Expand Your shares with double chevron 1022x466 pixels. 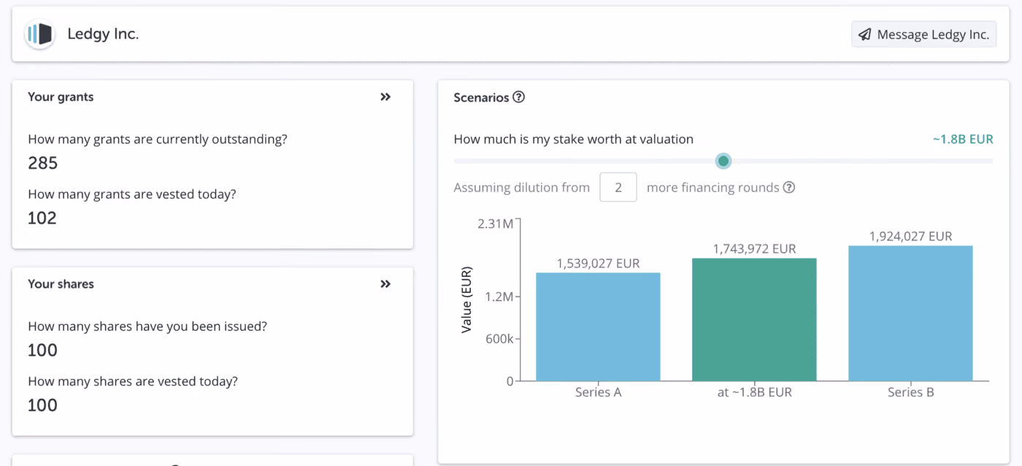pyautogui.click(x=385, y=284)
